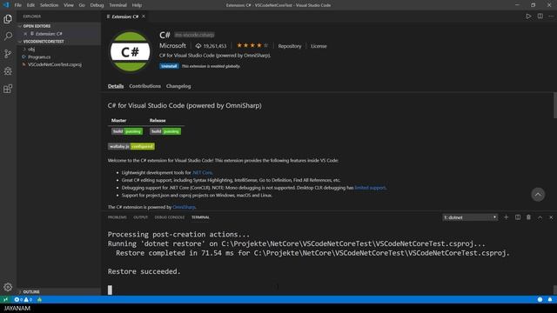Viewport: 557px width, 313px height.
Task: Click the install count download icon
Action: (198, 46)
